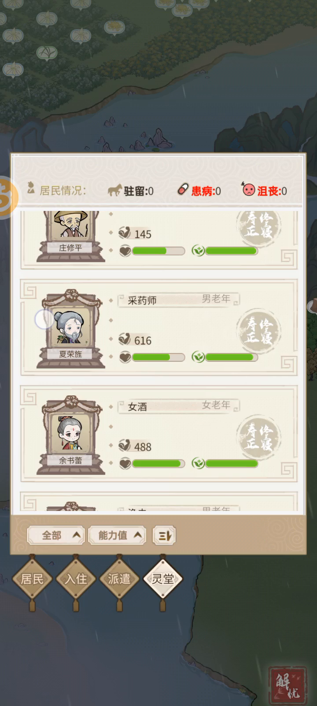
Task: Tap the 患病 pill status icon
Action: pos(182,189)
